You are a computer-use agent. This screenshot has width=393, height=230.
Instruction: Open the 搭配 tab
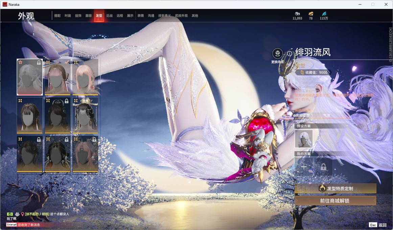57,16
